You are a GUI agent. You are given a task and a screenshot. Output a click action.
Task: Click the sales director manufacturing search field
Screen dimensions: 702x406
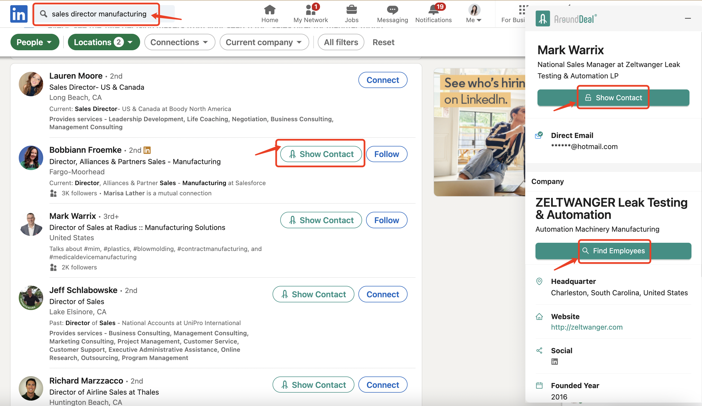point(99,14)
